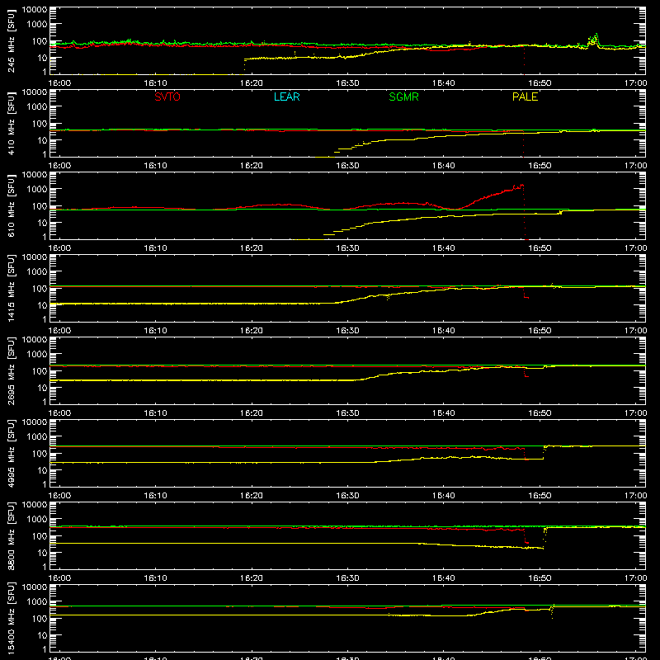Click the green spike near 16:56 in 245 MHz panel
Image resolution: width=660 pixels, height=660 pixels.
click(596, 37)
